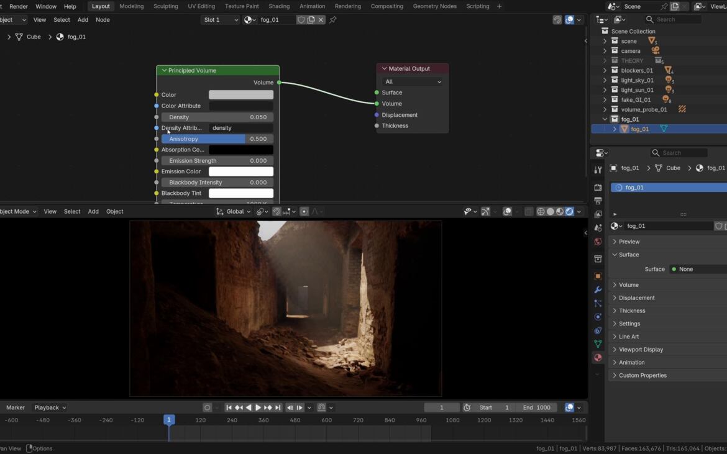Screen dimensions: 727x454
Task: Click the Density Attribute text field
Action: pyautogui.click(x=241, y=128)
